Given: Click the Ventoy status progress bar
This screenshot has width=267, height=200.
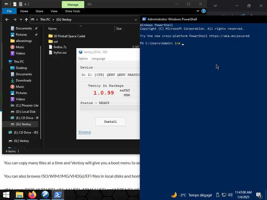Looking at the screenshot, I should coord(110,108).
